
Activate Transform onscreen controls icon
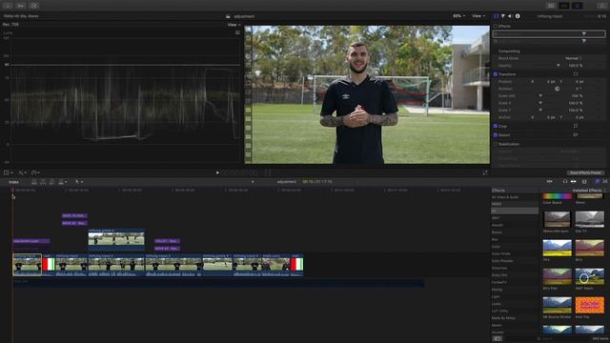click(576, 74)
